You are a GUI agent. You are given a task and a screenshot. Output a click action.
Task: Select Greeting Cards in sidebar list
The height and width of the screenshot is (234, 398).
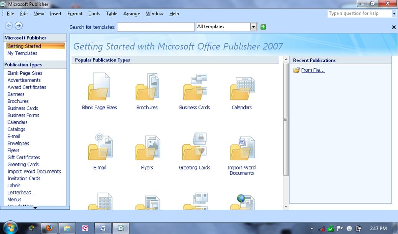(23, 165)
